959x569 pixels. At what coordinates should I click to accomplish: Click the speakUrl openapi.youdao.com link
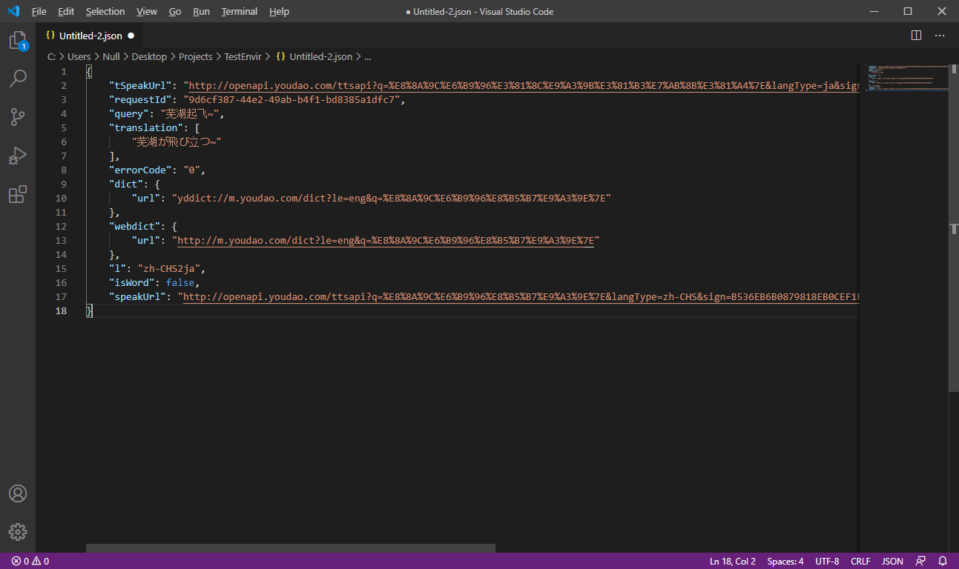point(521,297)
